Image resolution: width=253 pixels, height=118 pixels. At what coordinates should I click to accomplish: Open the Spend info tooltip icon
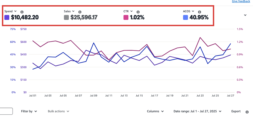point(22,12)
